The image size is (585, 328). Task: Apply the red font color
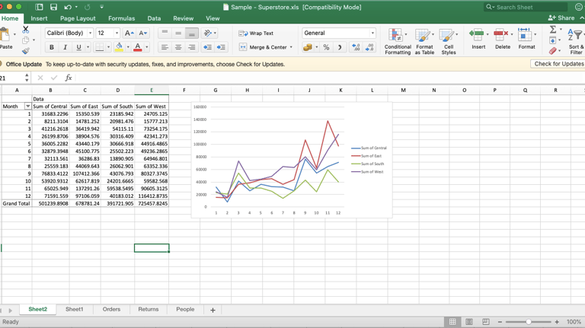click(138, 47)
